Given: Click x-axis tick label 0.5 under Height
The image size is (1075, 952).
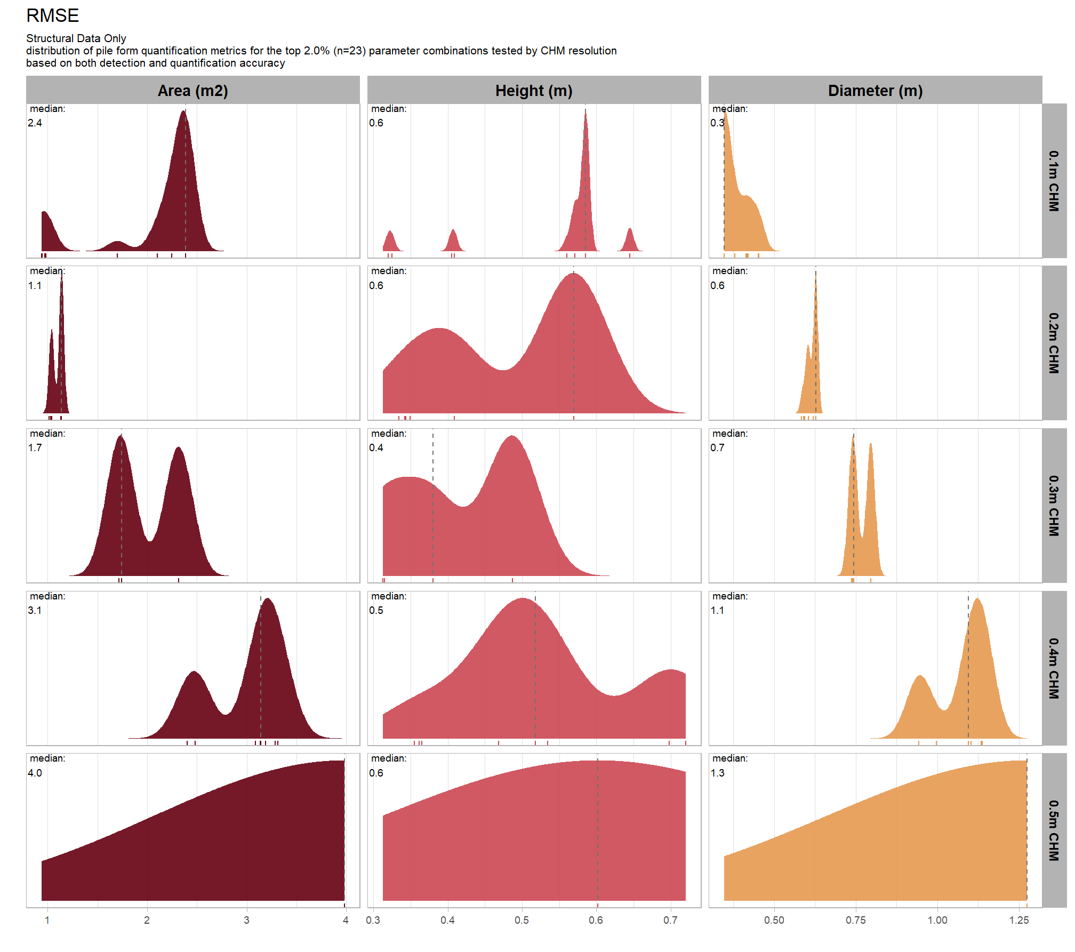Looking at the screenshot, I should click(x=522, y=920).
